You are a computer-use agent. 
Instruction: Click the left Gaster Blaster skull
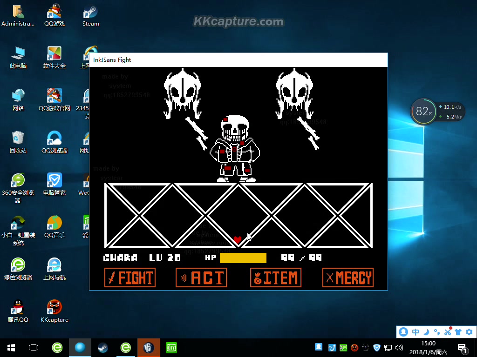[x=183, y=93]
